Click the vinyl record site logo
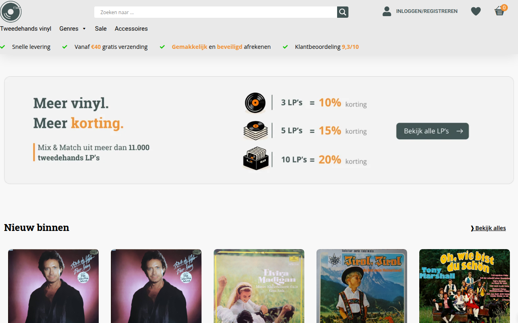 point(11,11)
